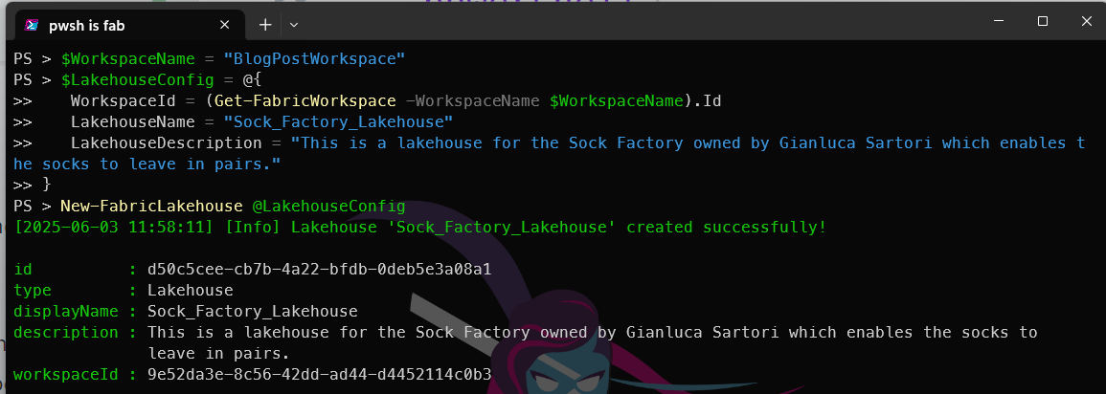Screen dimensions: 1106x394
Task: Click the id value d50c5cee-cb7b-4a22-bfdb-0deb5e3a08a1
Action: [319, 270]
